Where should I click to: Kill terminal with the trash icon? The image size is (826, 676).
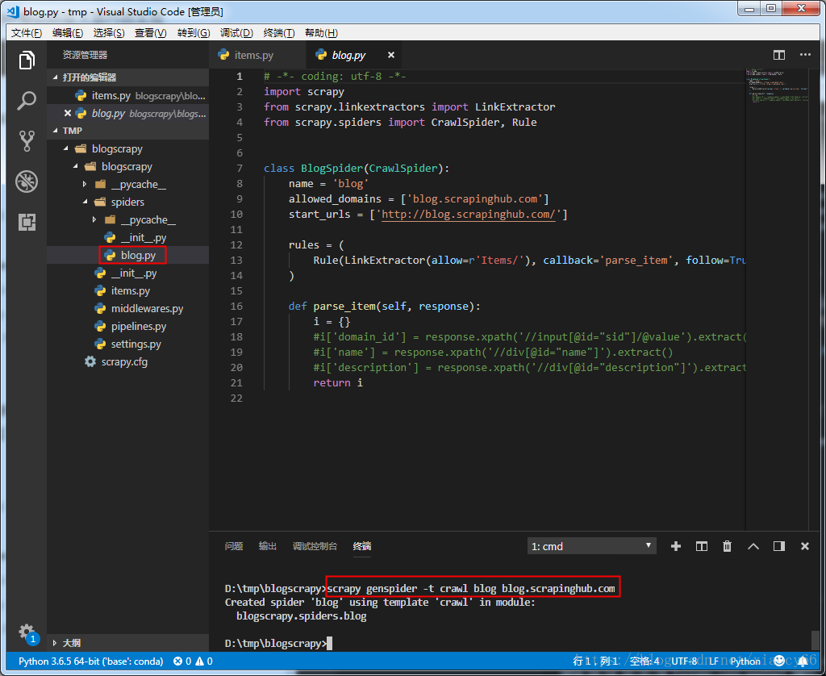pyautogui.click(x=727, y=546)
